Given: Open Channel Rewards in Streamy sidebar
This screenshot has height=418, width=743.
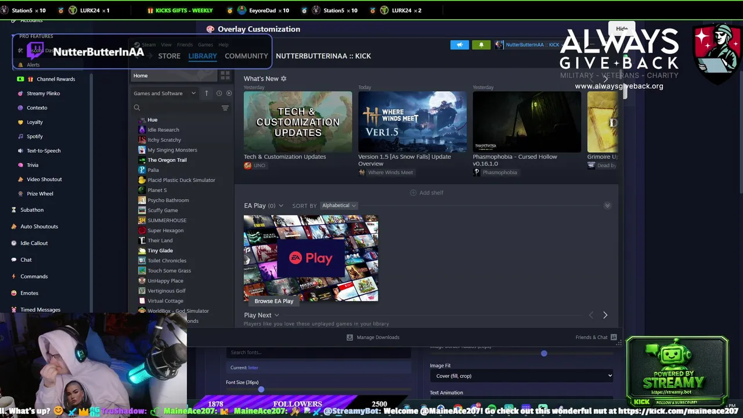Looking at the screenshot, I should [x=55, y=79].
